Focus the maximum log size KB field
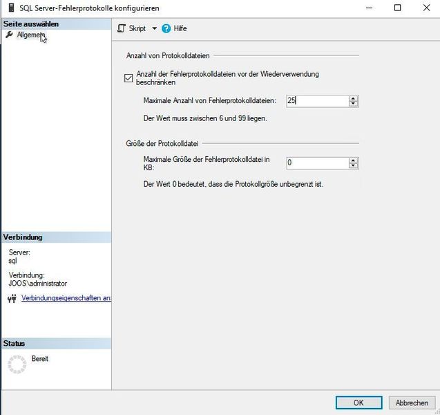440x415 pixels. 318,163
